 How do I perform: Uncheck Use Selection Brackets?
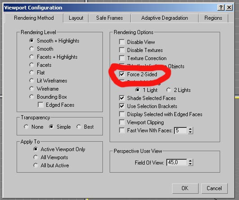point(122,106)
